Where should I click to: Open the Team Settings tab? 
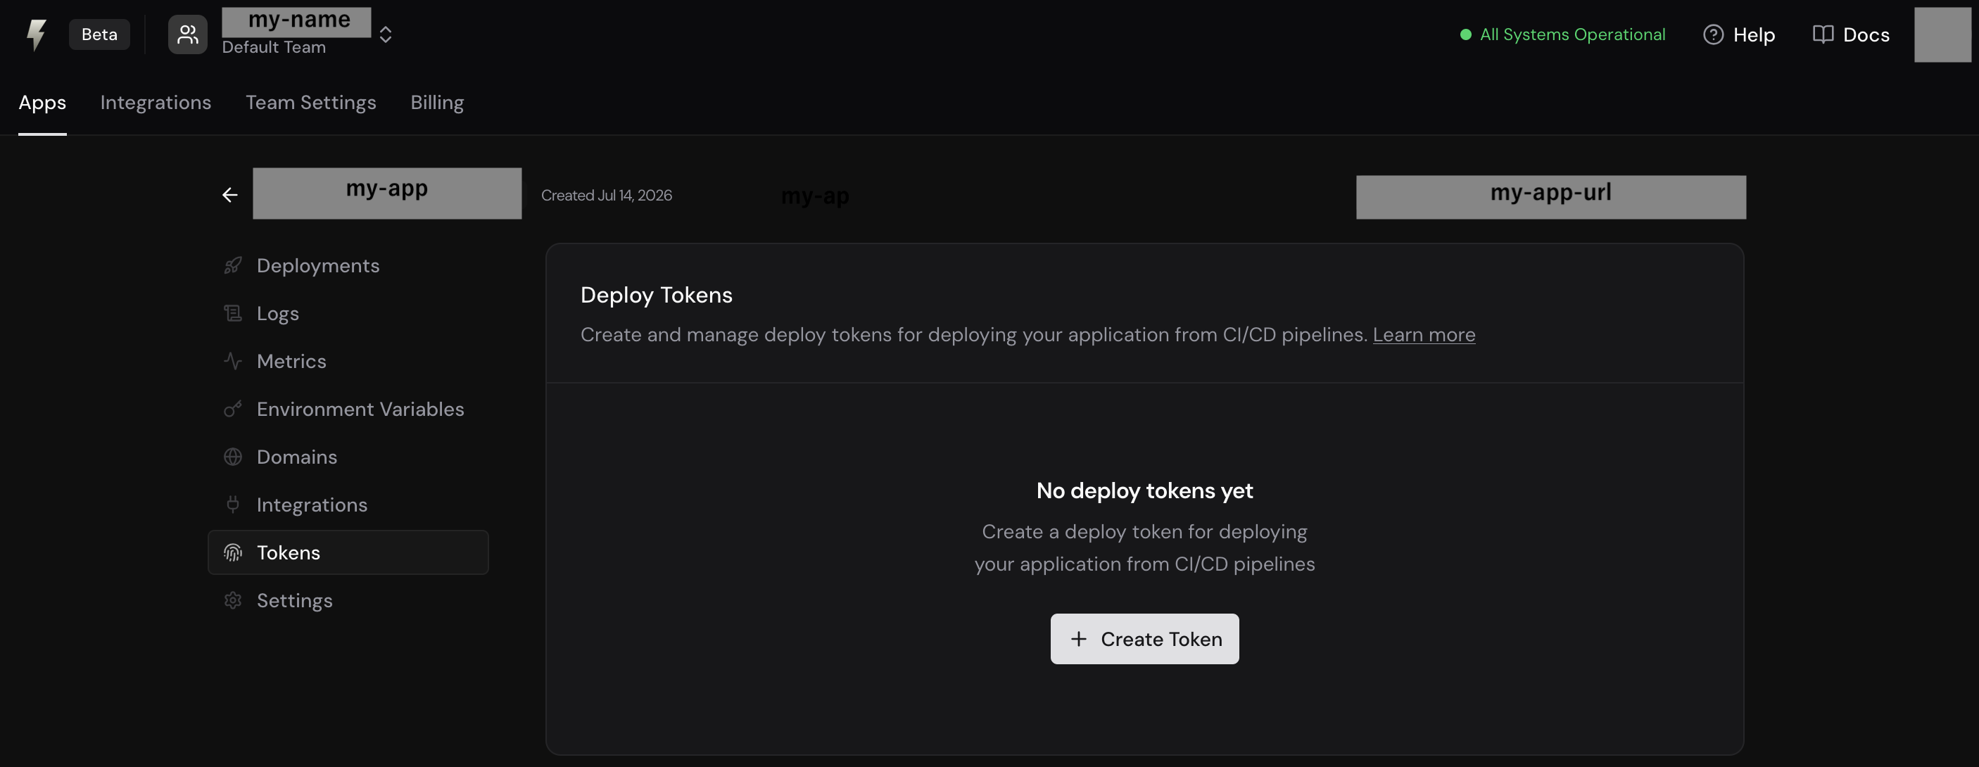pyautogui.click(x=310, y=103)
